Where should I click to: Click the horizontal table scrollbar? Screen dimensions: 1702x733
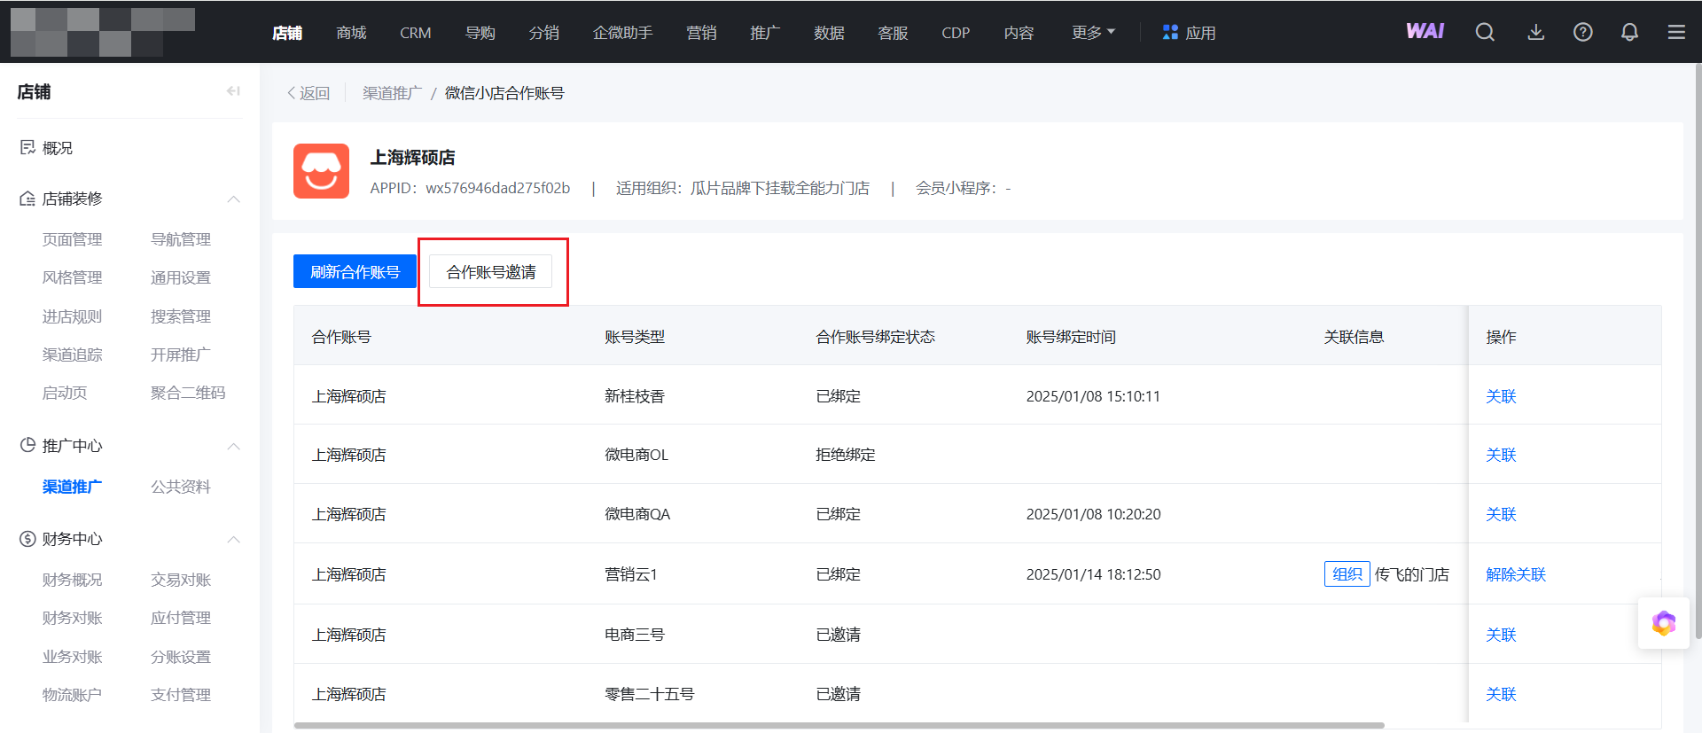pos(838,725)
